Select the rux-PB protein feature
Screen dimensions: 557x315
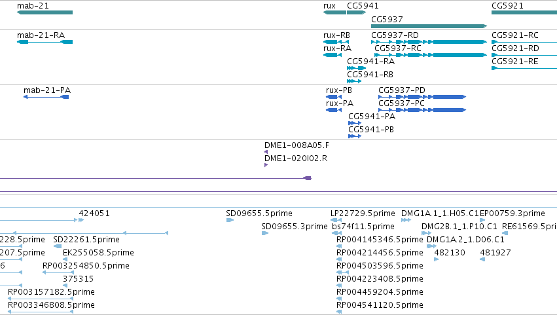tap(334, 97)
